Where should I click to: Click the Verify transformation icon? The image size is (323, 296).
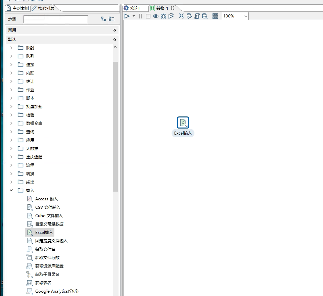pos(181,16)
